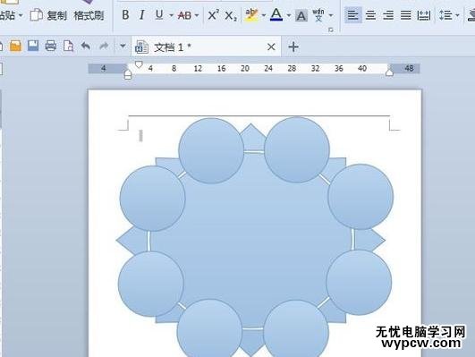Toggle bold formatting
The height and width of the screenshot is (357, 475).
click(125, 15)
